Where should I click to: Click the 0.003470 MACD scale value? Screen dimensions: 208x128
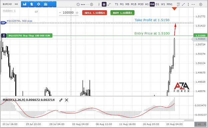click(x=200, y=106)
